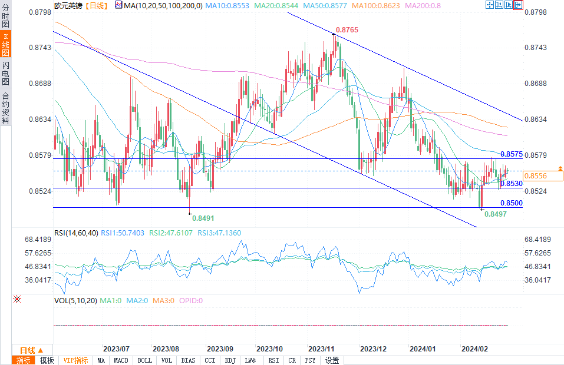Click the red sun icon beside VOL panel
Image resolution: width=564 pixels, height=365 pixels.
pos(17,299)
